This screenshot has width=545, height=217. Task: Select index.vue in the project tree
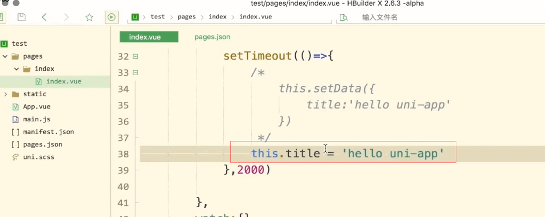55,82
